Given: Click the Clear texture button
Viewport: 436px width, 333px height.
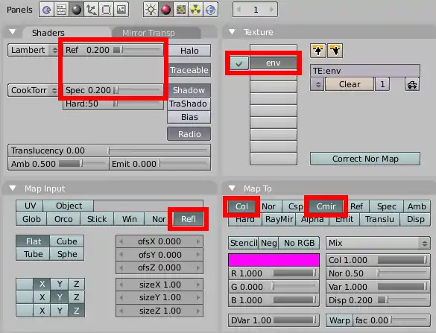Looking at the screenshot, I should [350, 84].
